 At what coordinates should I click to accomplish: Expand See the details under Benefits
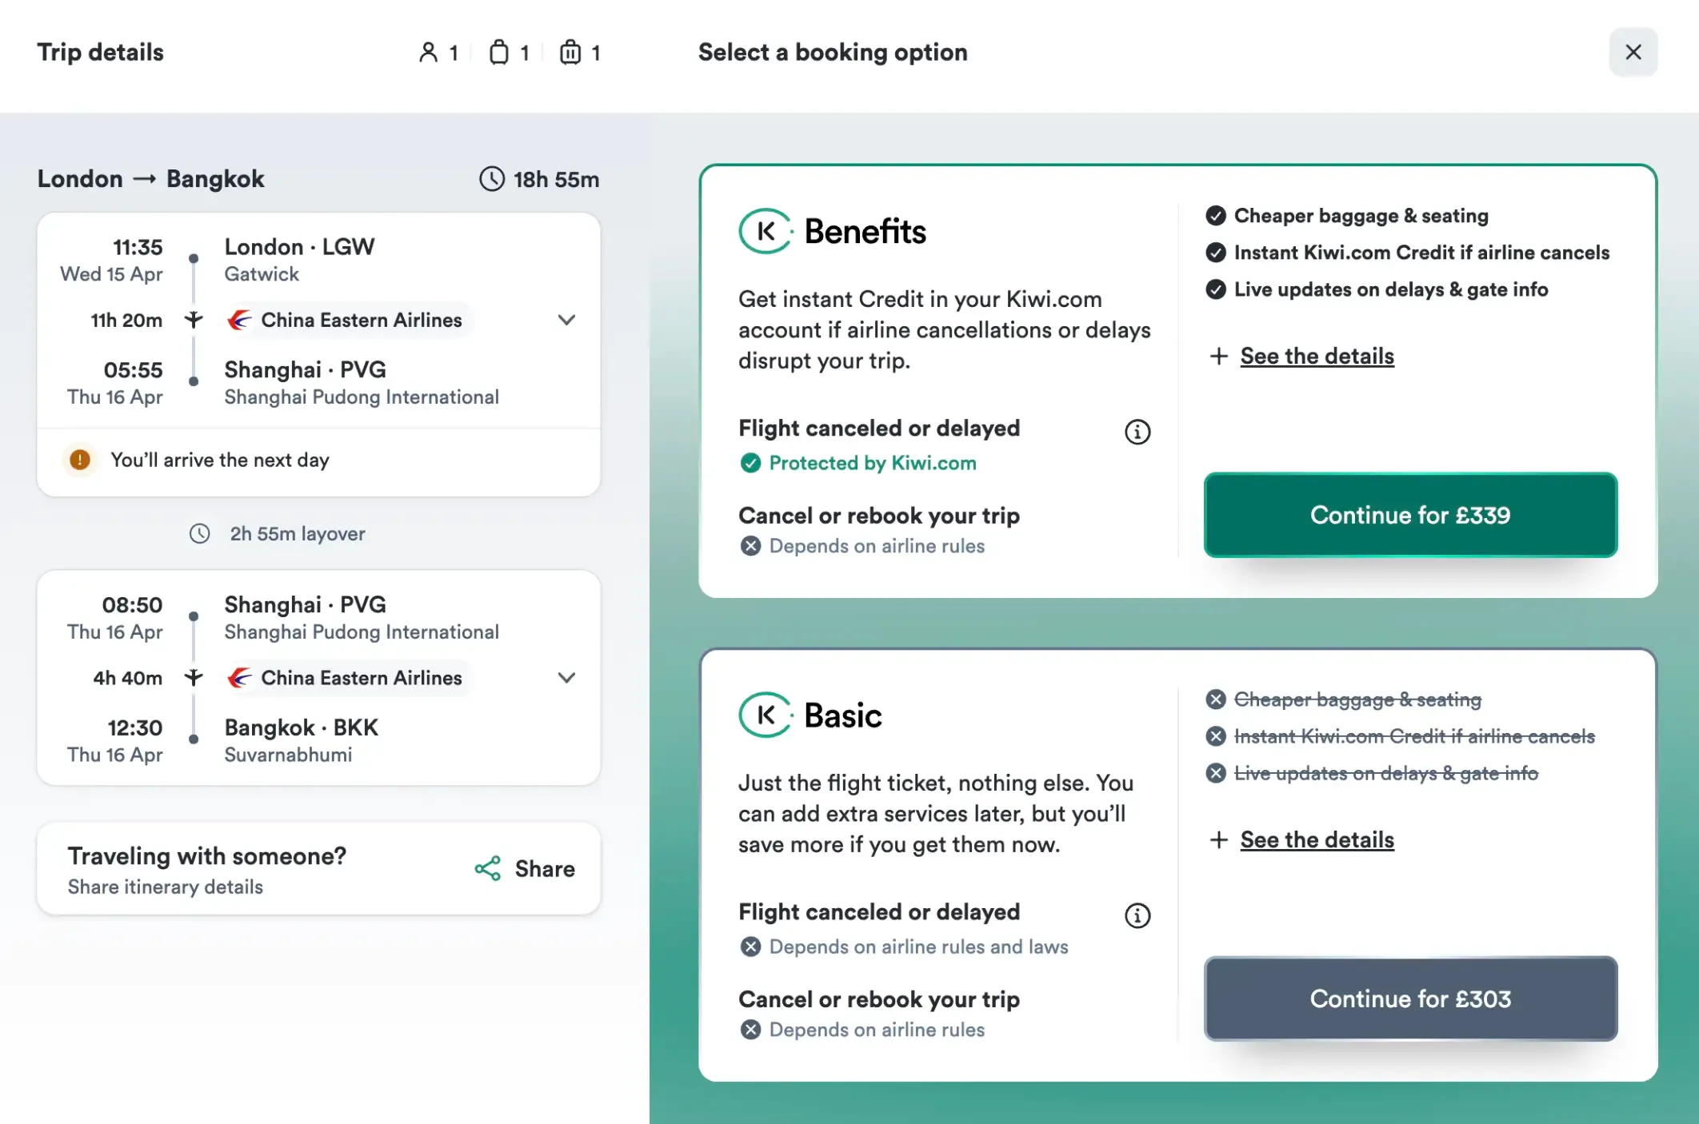1317,356
